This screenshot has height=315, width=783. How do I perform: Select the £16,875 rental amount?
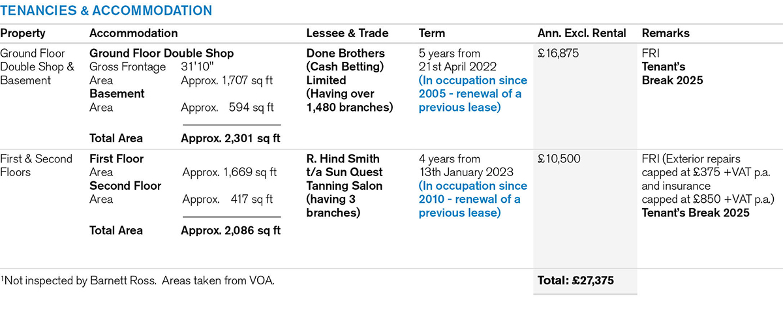click(559, 53)
